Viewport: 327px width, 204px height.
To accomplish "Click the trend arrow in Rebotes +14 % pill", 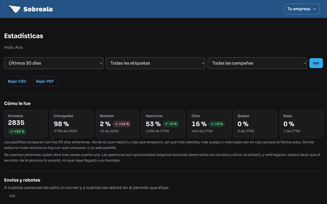I will point(116,124).
